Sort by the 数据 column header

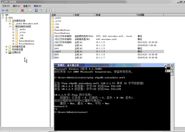point(116,15)
